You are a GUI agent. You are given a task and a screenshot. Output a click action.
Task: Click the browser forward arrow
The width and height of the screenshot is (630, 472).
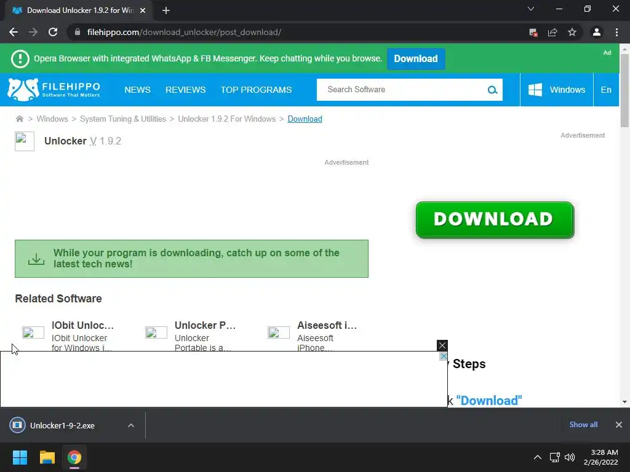pos(33,32)
